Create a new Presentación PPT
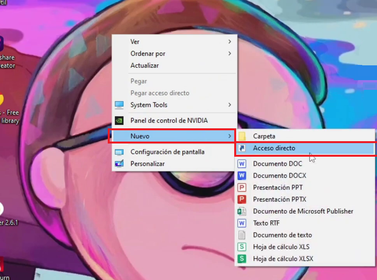This screenshot has height=280, width=377. tap(305, 187)
